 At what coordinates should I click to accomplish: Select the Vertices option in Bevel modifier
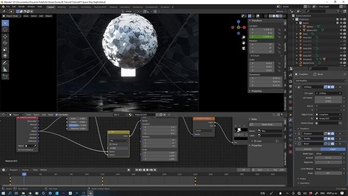[x=308, y=149]
